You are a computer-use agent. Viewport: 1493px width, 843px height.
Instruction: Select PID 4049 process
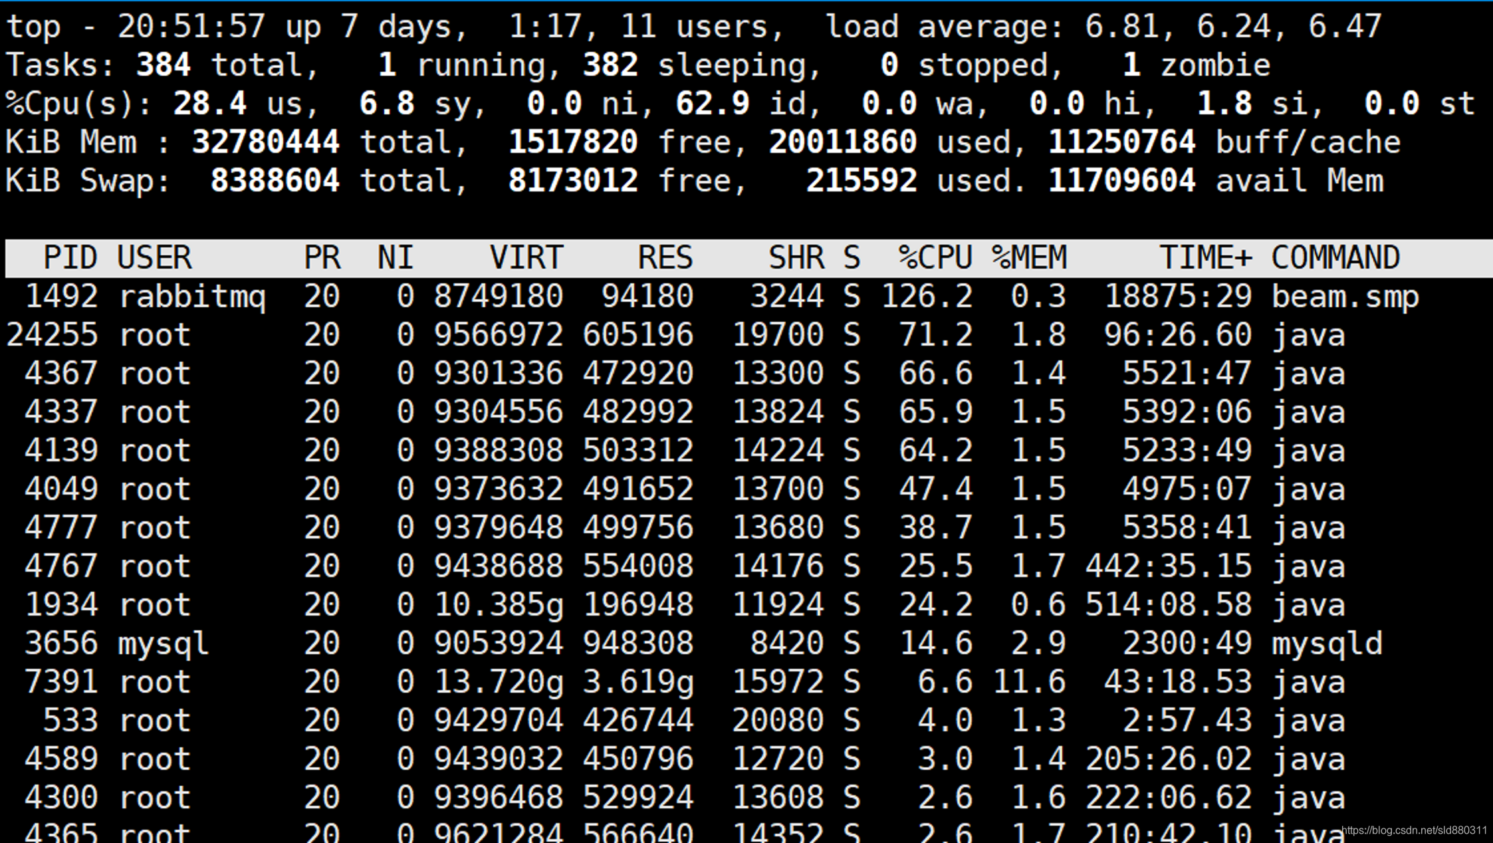click(61, 489)
